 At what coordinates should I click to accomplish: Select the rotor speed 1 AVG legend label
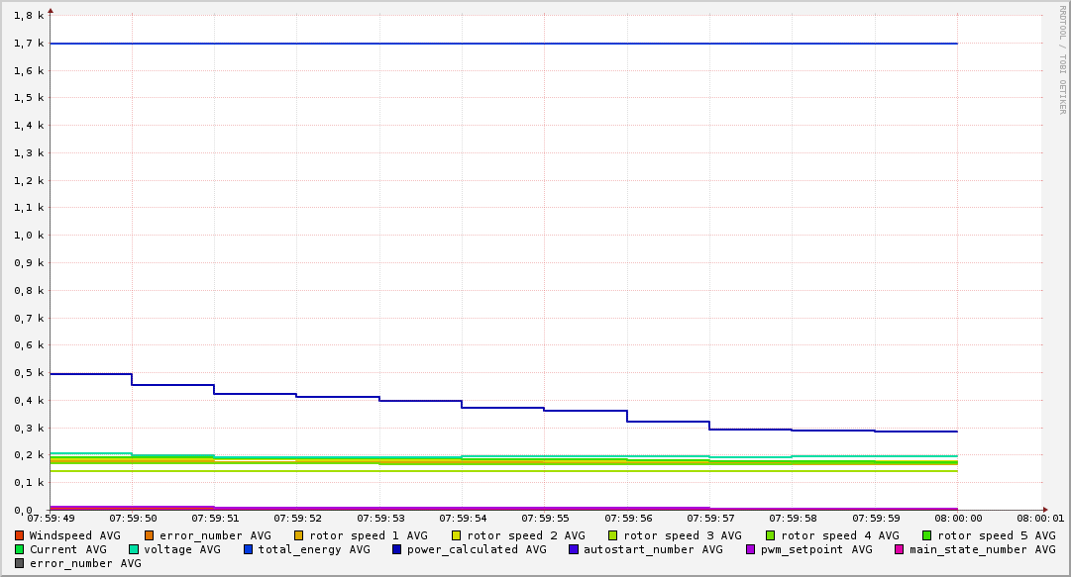[x=369, y=535]
